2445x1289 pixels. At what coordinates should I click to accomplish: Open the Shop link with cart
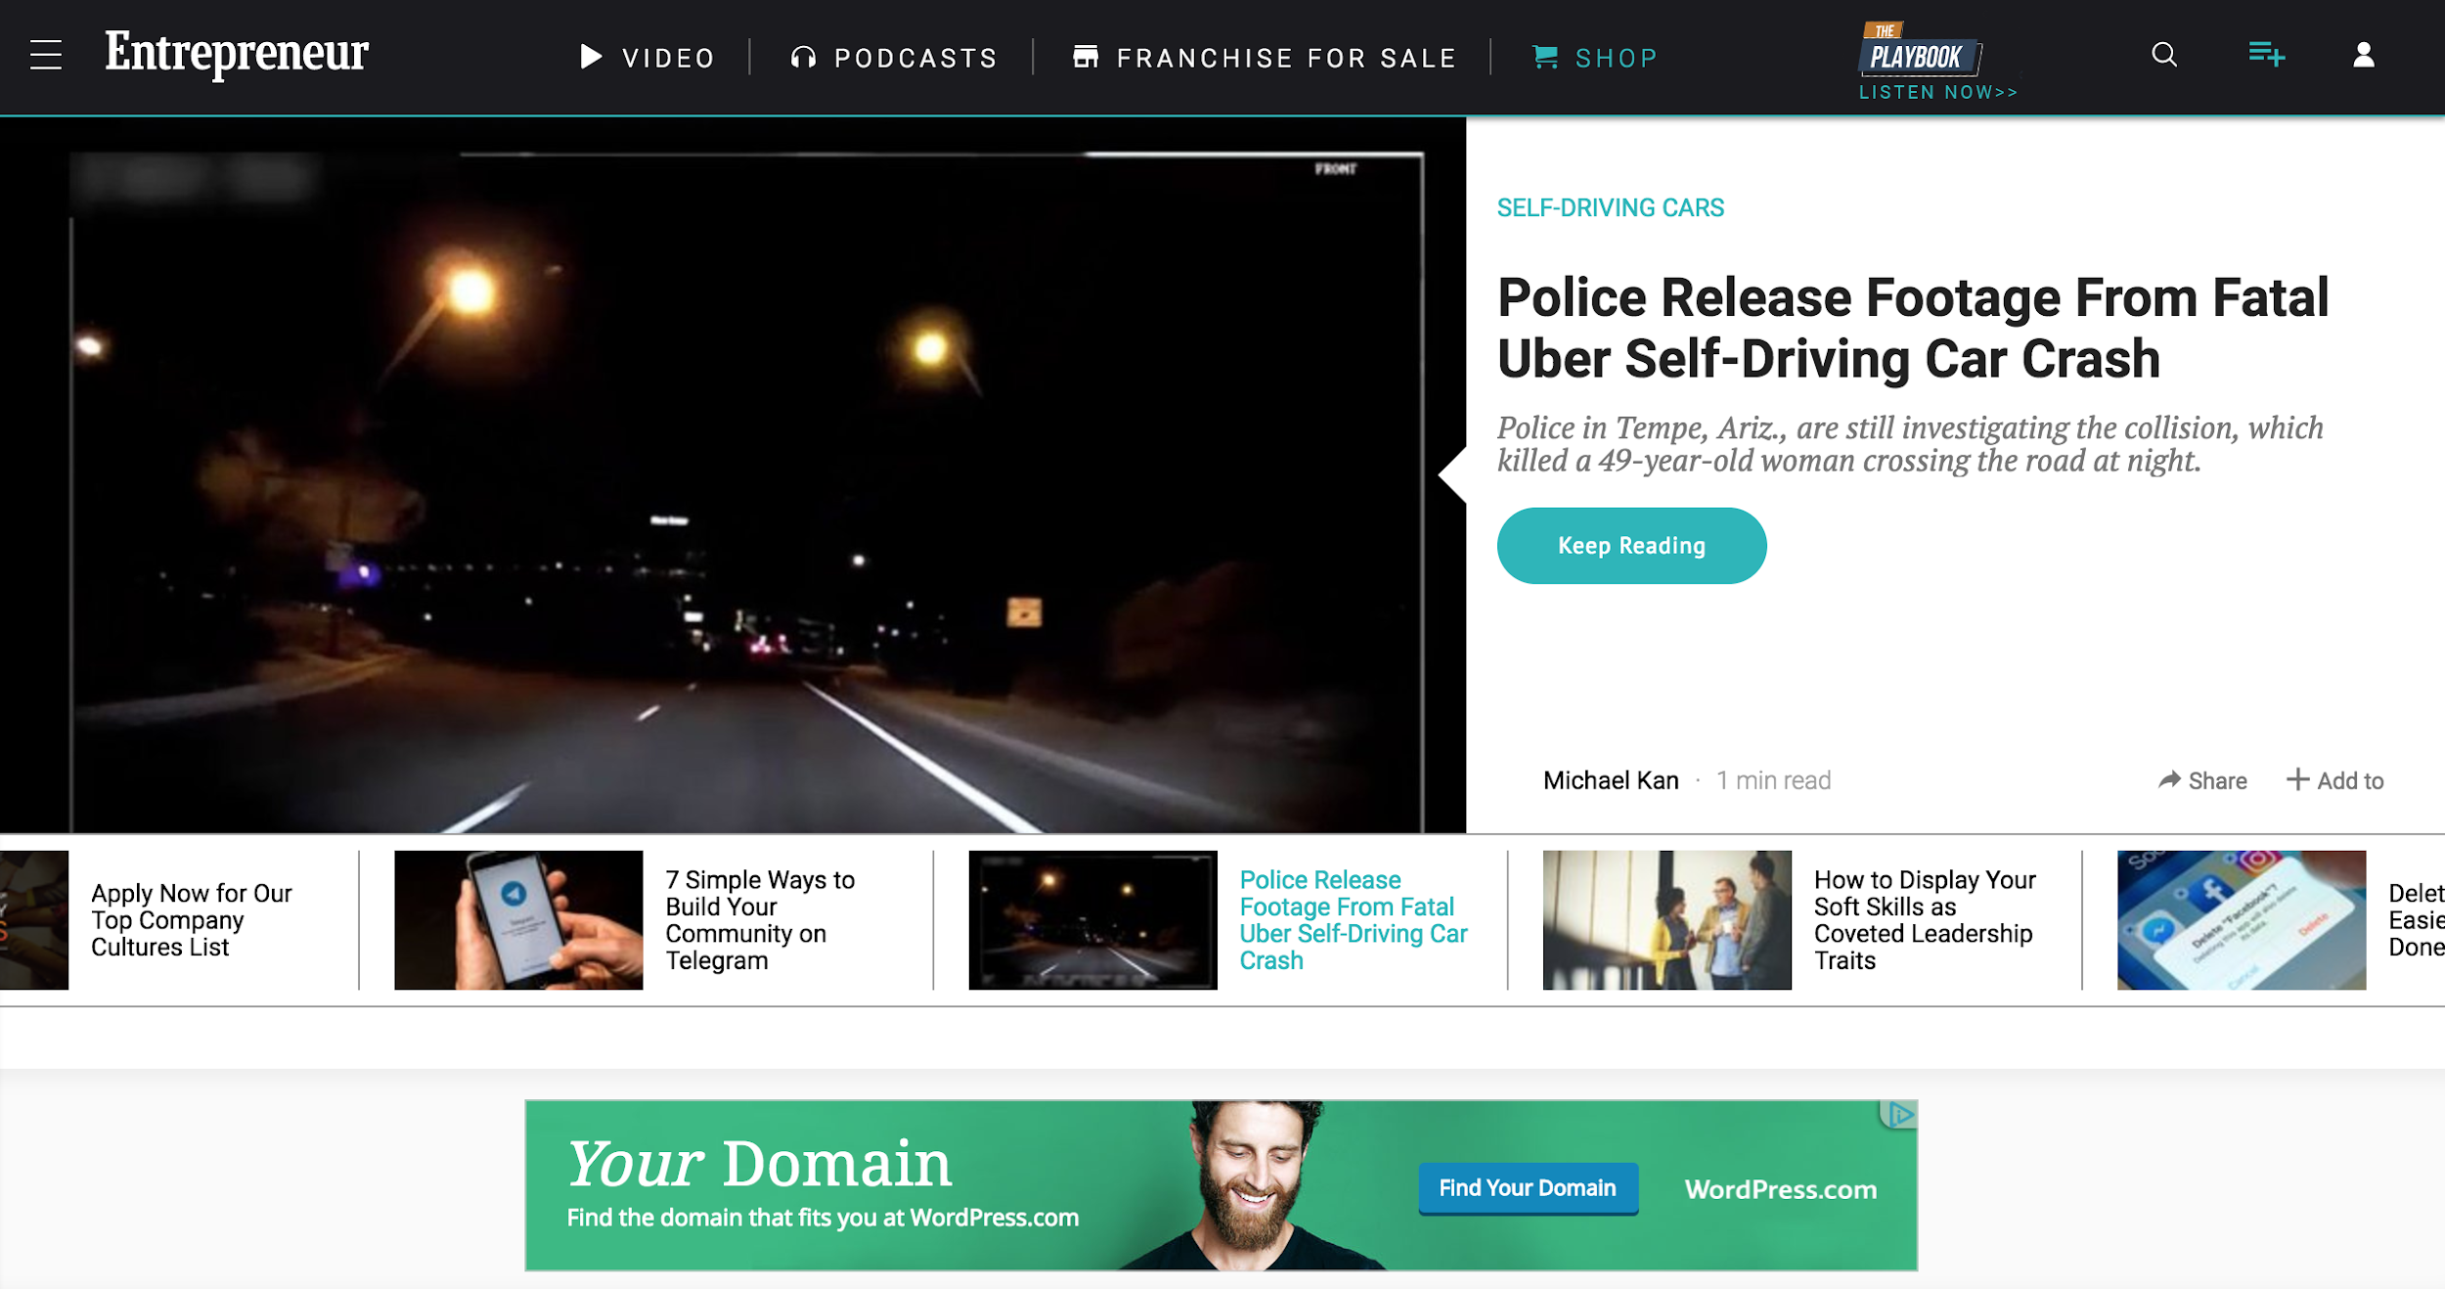click(x=1595, y=58)
